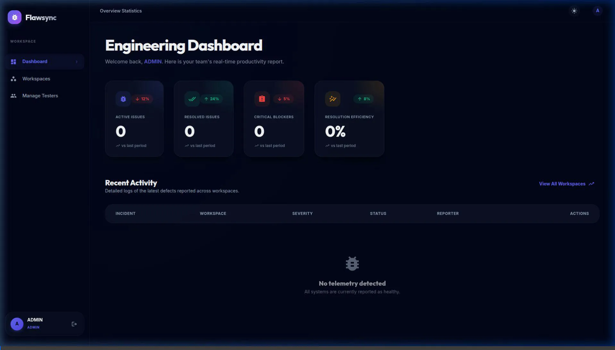The image size is (615, 350).
Task: Open the Dashboard sidebar item
Action: (x=35, y=62)
